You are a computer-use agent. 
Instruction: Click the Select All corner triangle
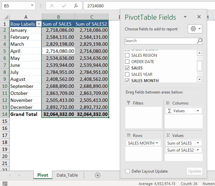point(6,17)
